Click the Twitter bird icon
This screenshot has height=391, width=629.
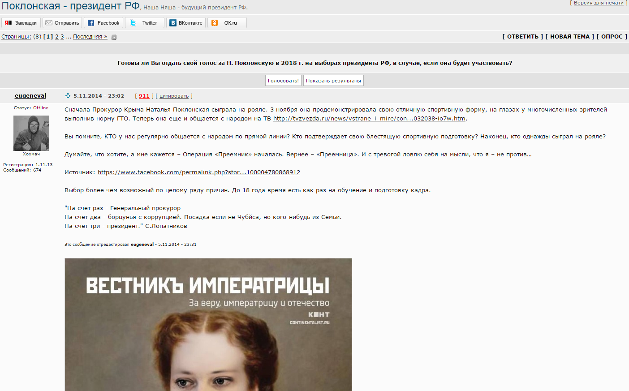click(x=133, y=23)
